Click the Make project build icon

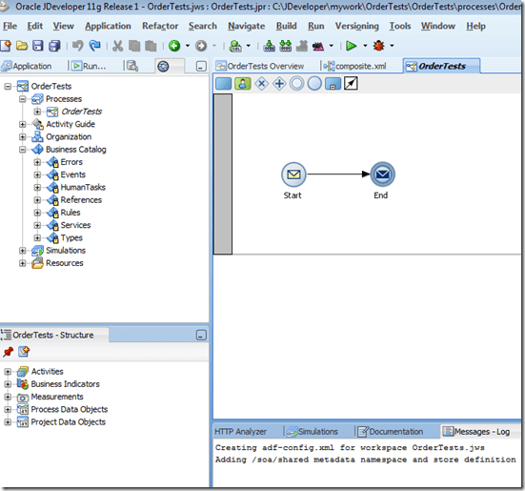pyautogui.click(x=270, y=46)
